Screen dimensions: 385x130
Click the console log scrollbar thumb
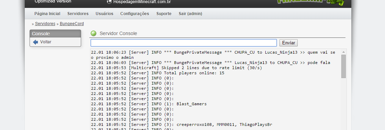tap(343, 66)
